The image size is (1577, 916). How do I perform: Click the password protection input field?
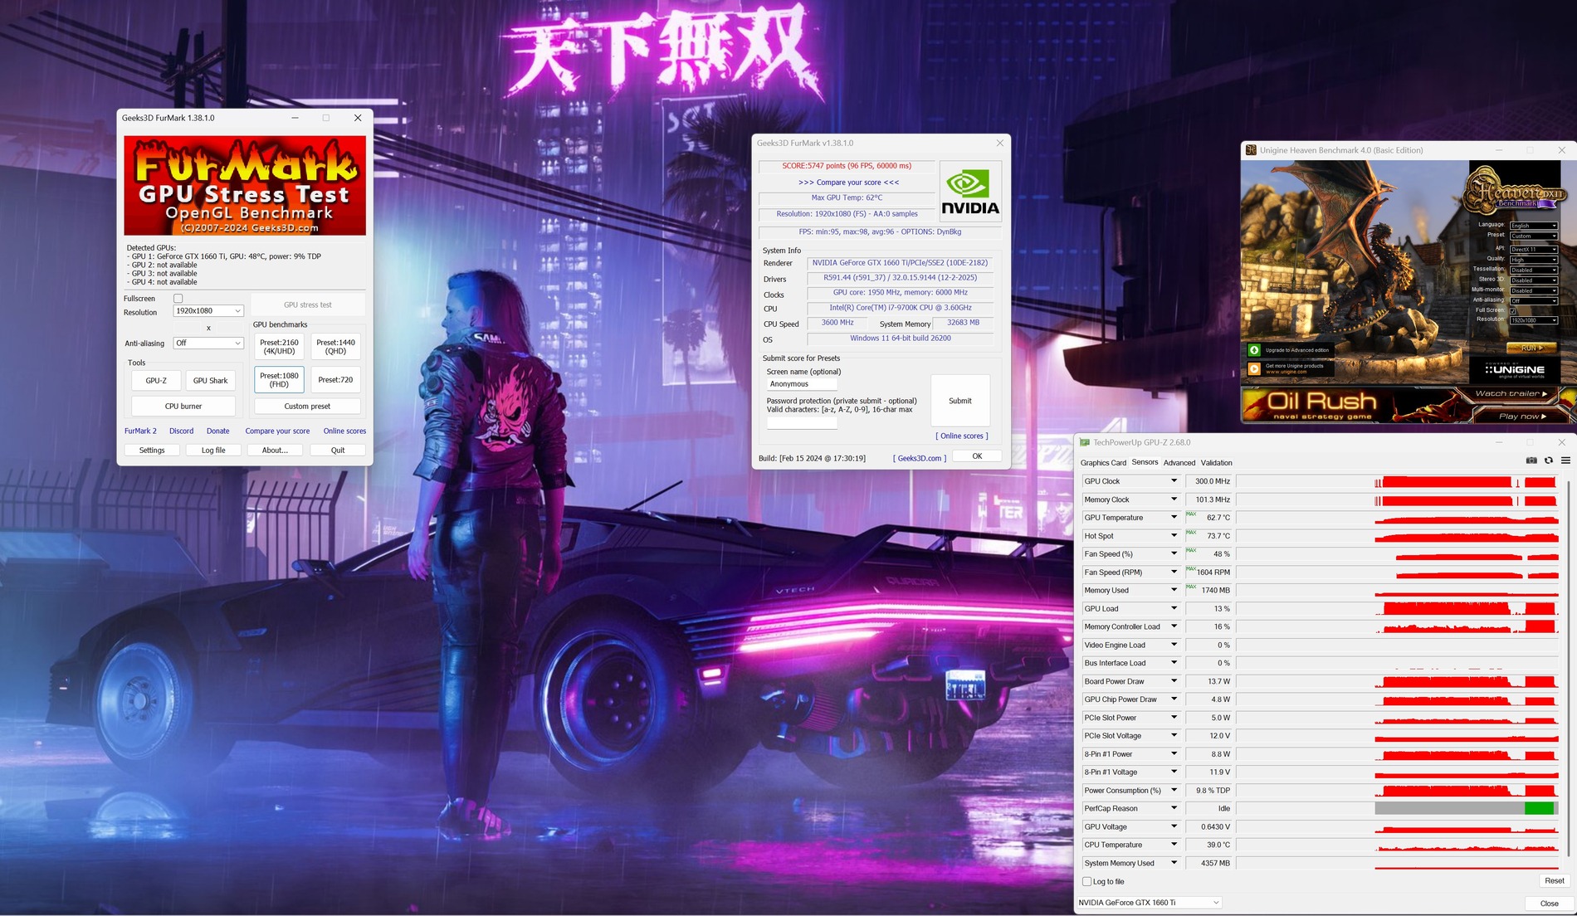[801, 422]
